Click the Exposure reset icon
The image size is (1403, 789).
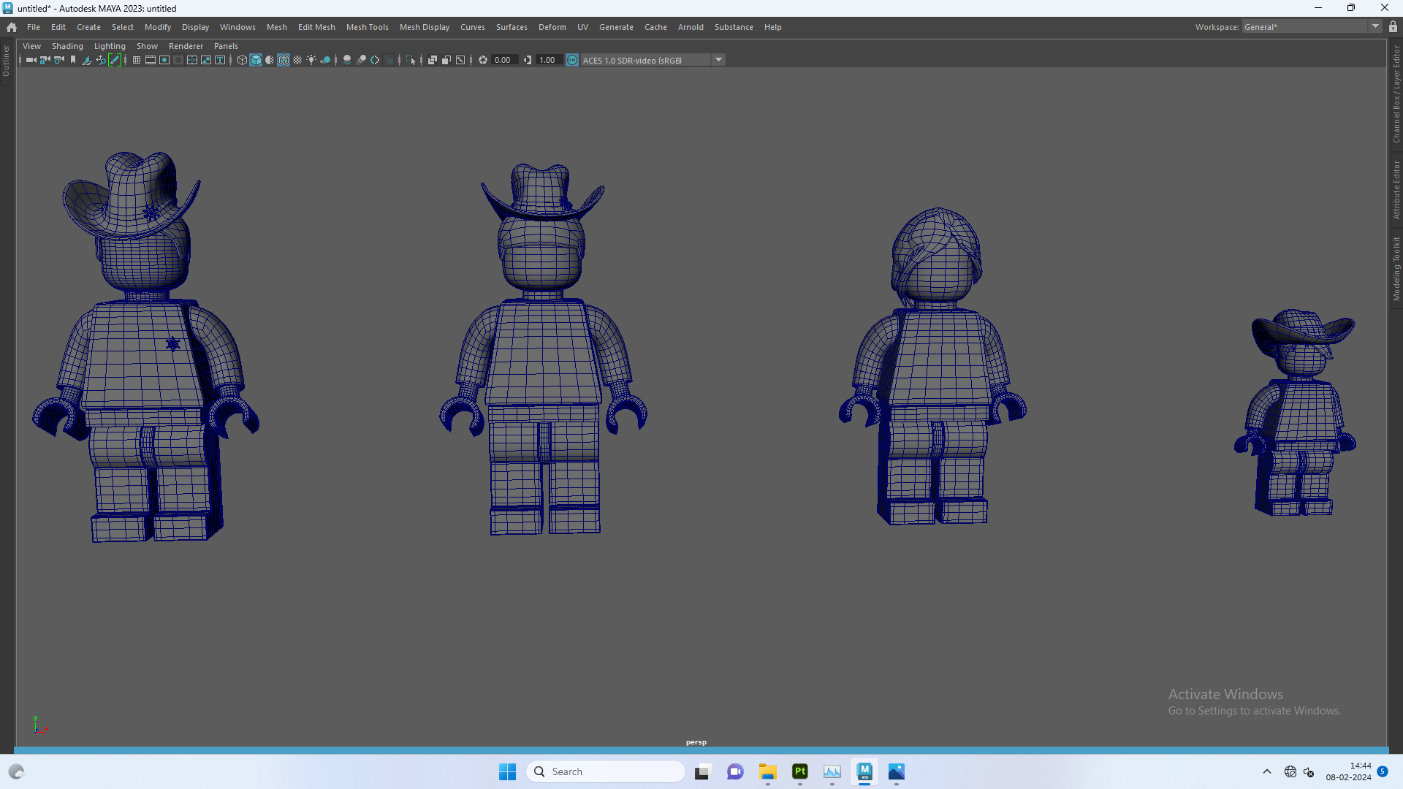483,60
